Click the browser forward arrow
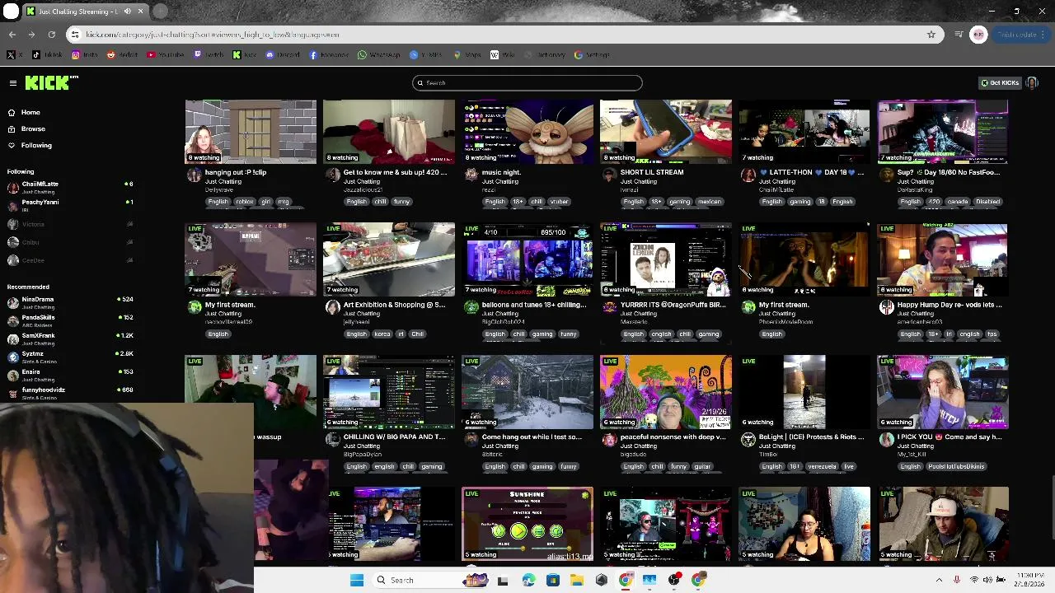The height and width of the screenshot is (593, 1055). tap(31, 35)
